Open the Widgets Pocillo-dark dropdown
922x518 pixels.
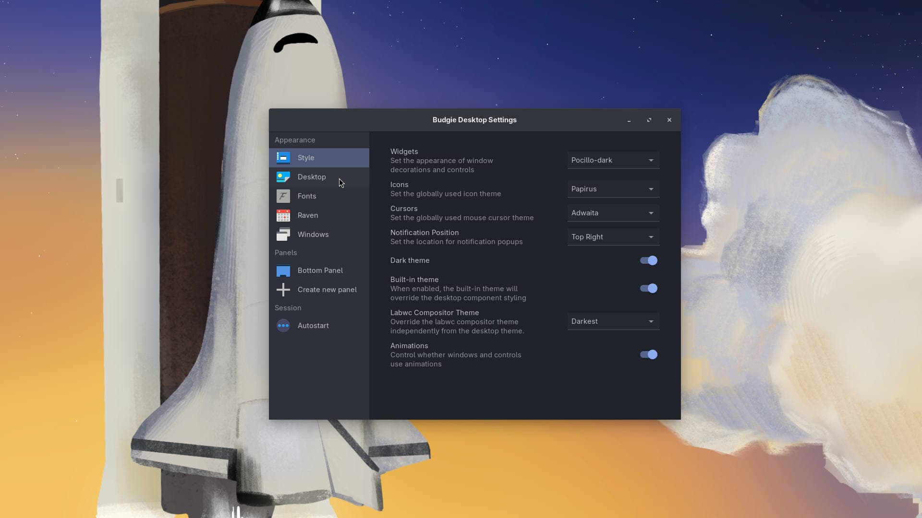(x=613, y=160)
